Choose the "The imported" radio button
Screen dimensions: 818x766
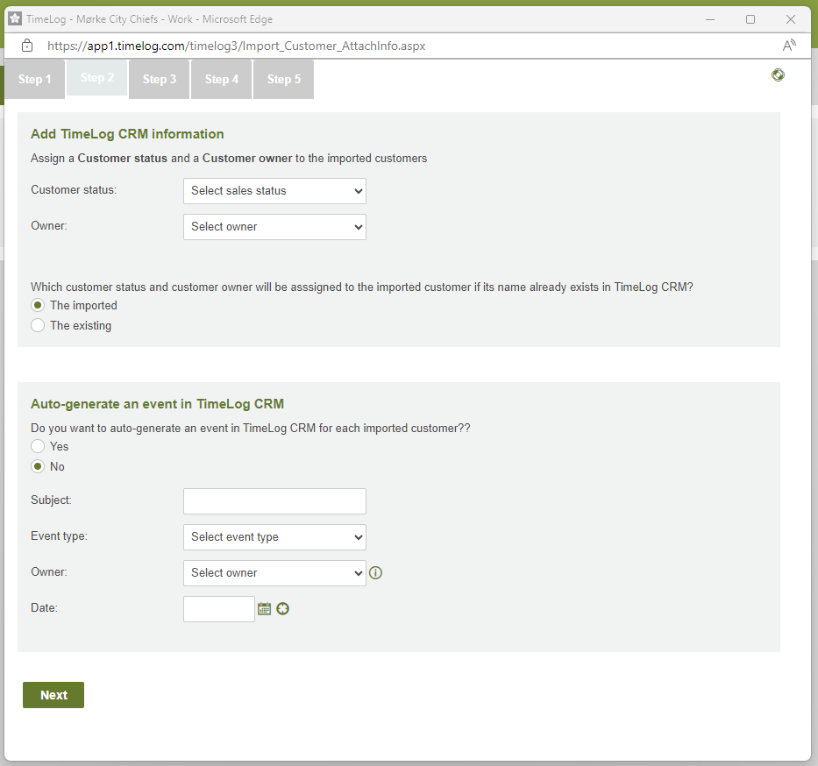coord(38,305)
